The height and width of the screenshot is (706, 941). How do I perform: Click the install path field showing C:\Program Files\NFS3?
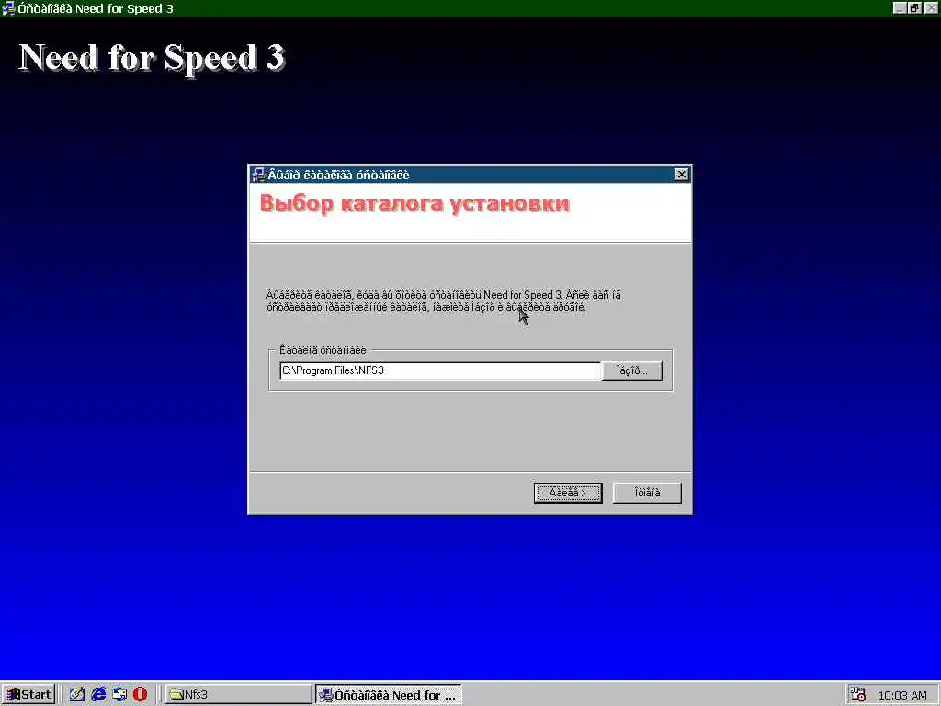(440, 370)
